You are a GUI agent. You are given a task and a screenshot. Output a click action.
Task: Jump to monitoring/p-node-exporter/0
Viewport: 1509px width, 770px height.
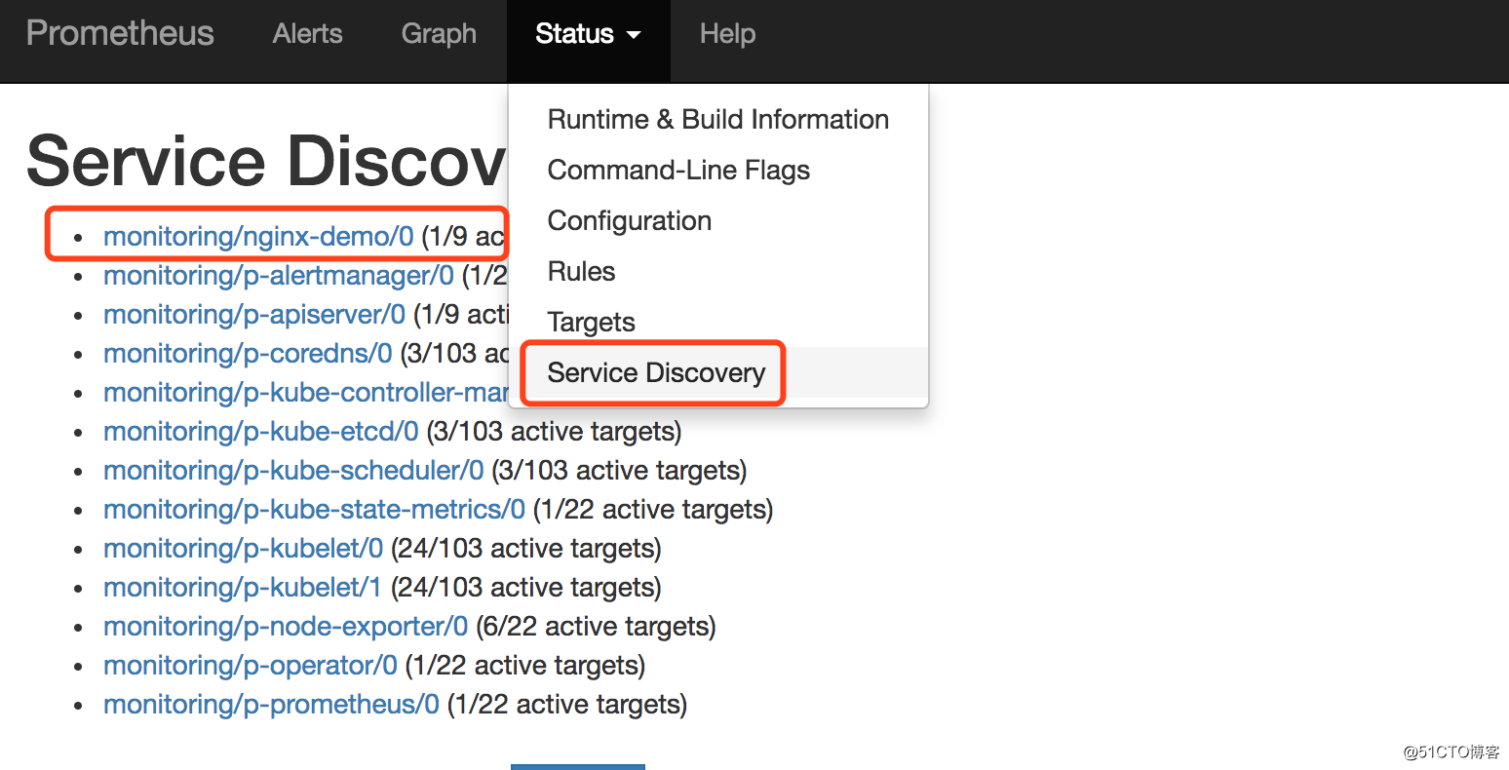[x=286, y=626]
